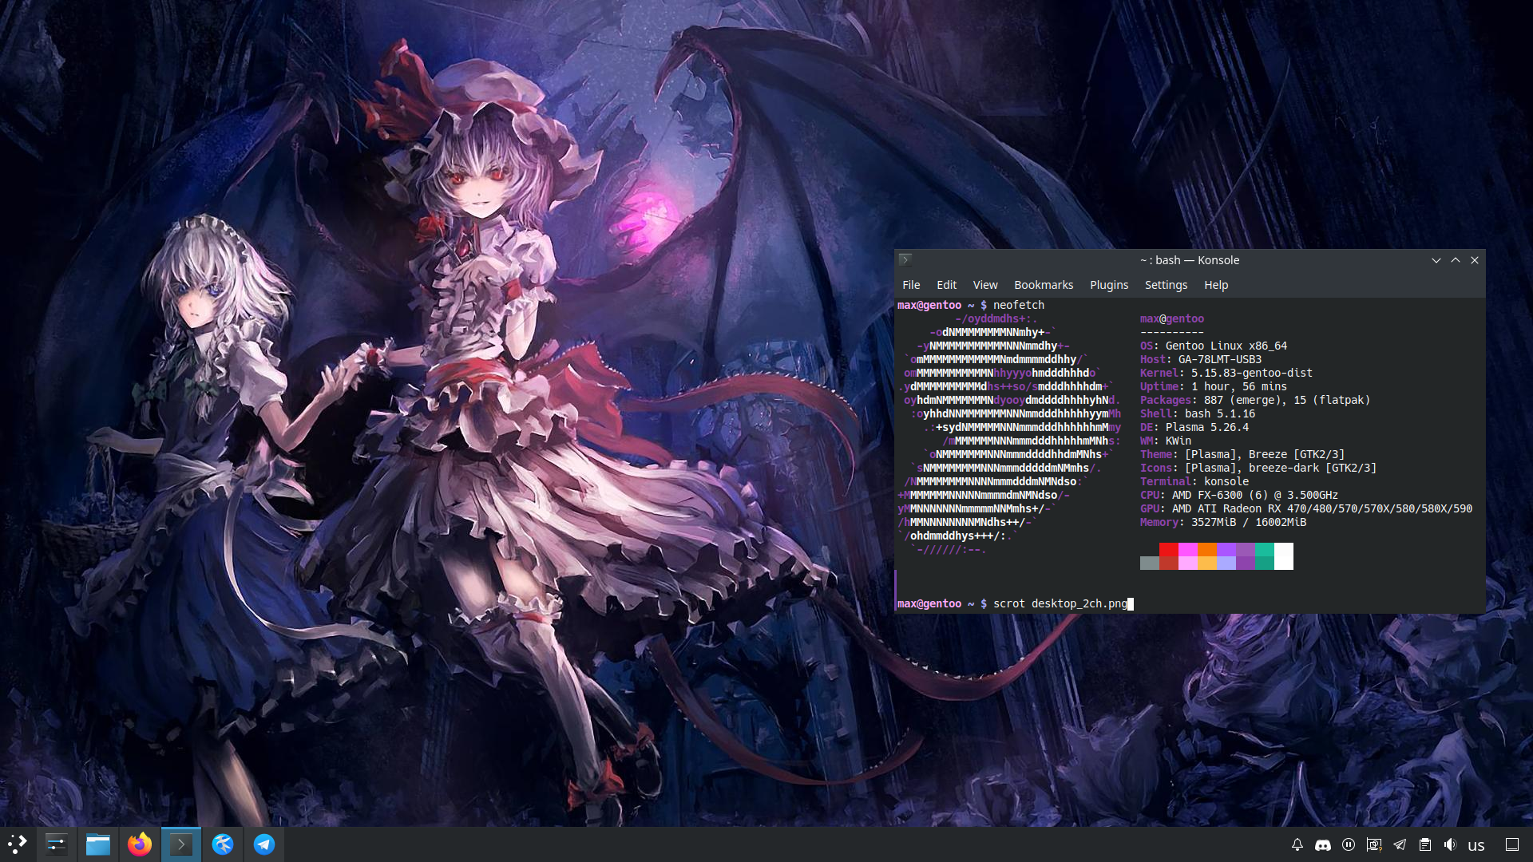Viewport: 1533px width, 862px height.
Task: Open the File menu in Konsole
Action: pos(911,285)
